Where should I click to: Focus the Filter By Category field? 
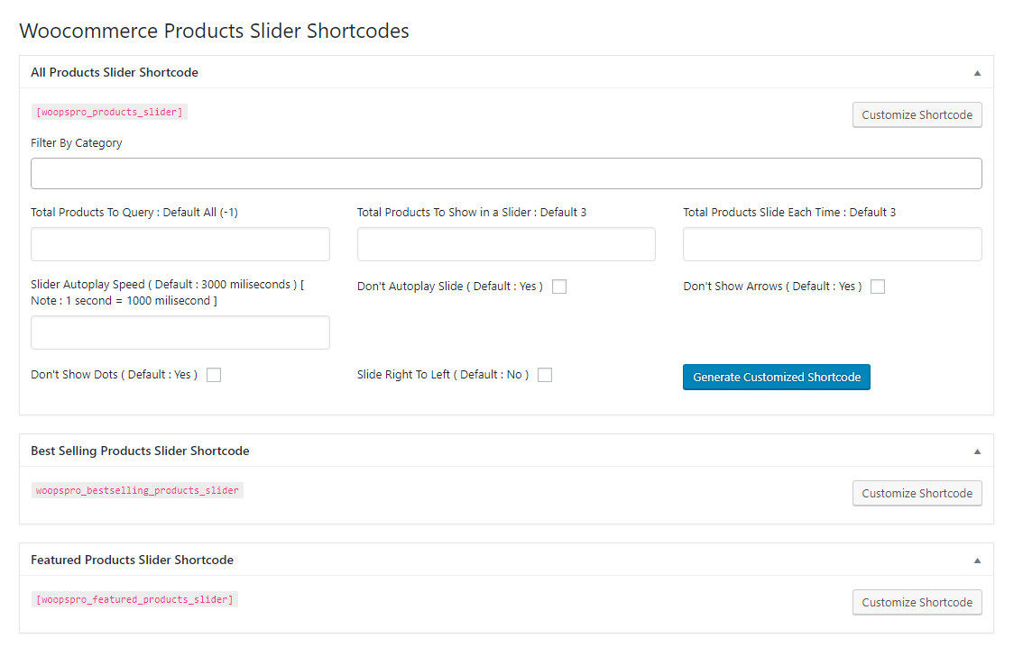click(506, 174)
